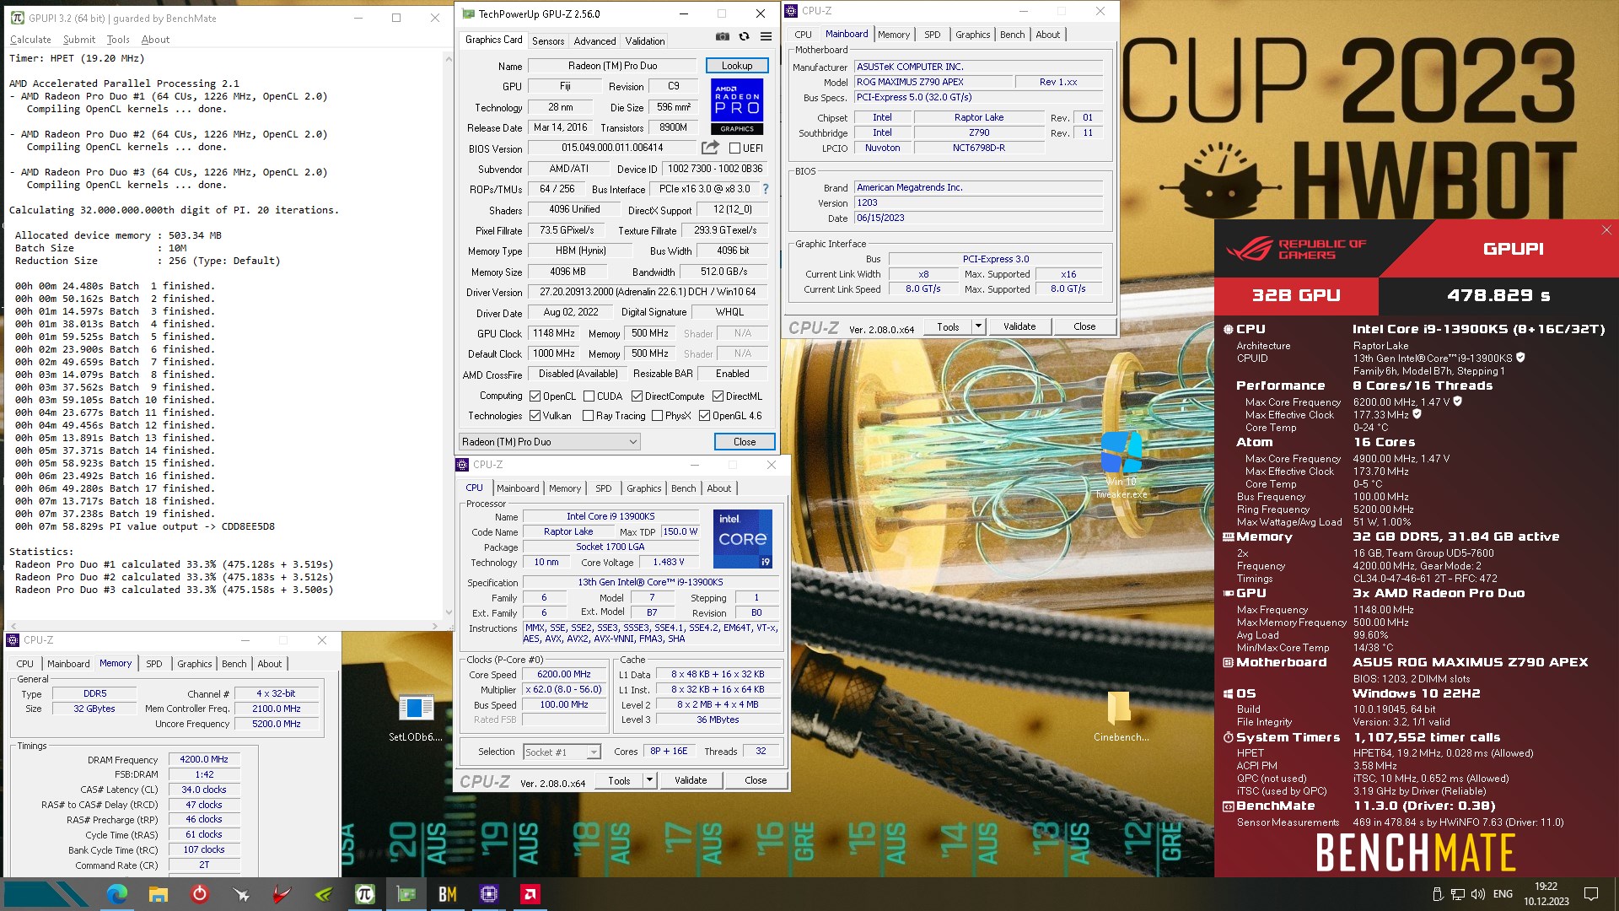Screen dimensions: 1619x911
Task: Toggle the DirectCompute checkbox
Action: pyautogui.click(x=637, y=396)
